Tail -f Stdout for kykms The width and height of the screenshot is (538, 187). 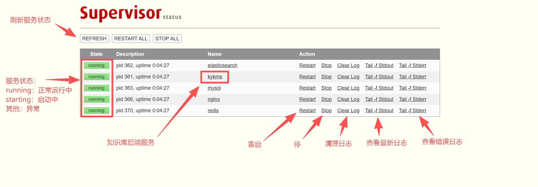point(379,77)
